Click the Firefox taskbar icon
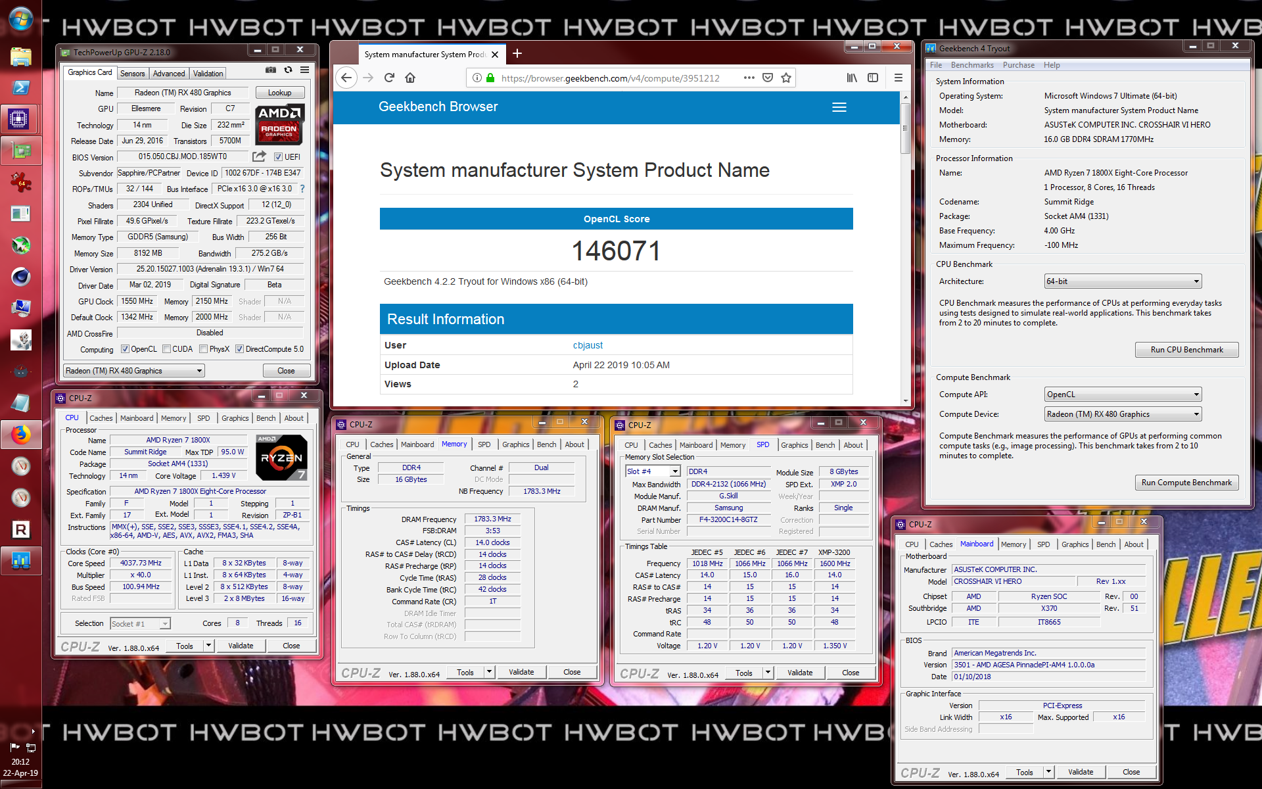The height and width of the screenshot is (789, 1262). 20,435
